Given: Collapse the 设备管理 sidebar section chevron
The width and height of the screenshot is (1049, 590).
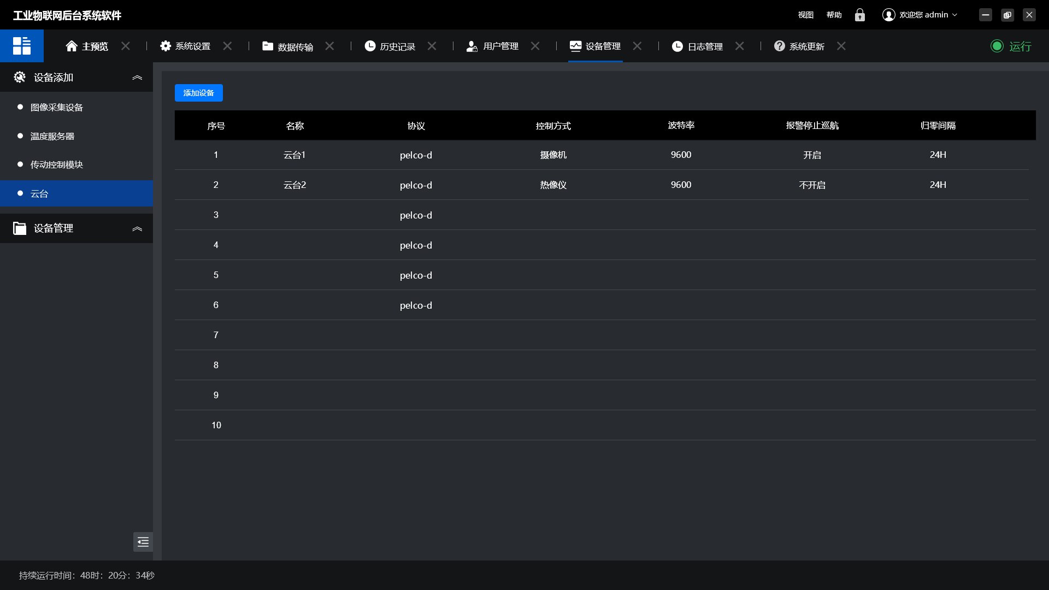Looking at the screenshot, I should coord(137,228).
